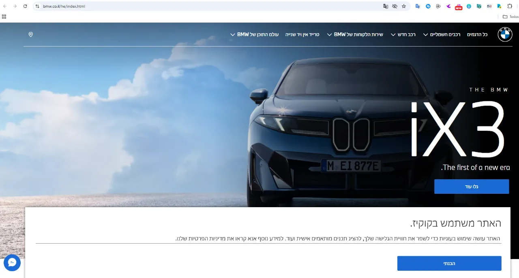Open the apps grid icon in bookmarks bar

(x=4, y=17)
